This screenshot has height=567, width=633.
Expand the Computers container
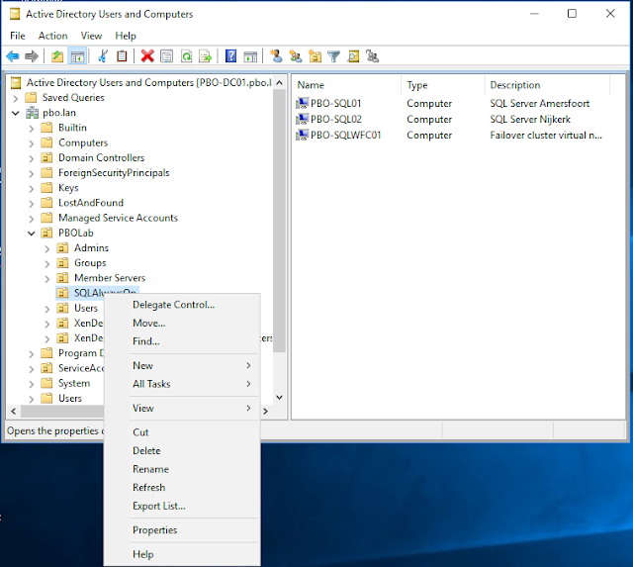[31, 143]
